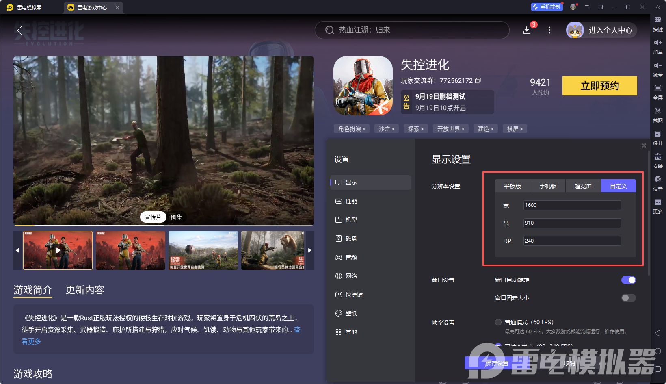Expand the 角色扮演 tag category
Image resolution: width=666 pixels, height=384 pixels.
pos(352,129)
